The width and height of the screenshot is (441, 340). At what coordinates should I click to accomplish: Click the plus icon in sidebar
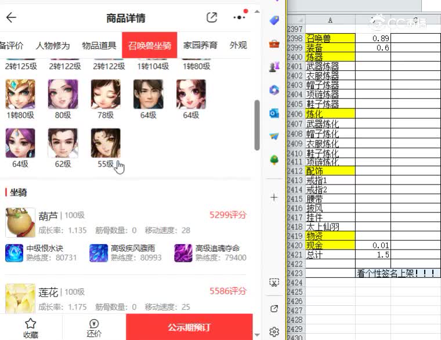tap(274, 197)
